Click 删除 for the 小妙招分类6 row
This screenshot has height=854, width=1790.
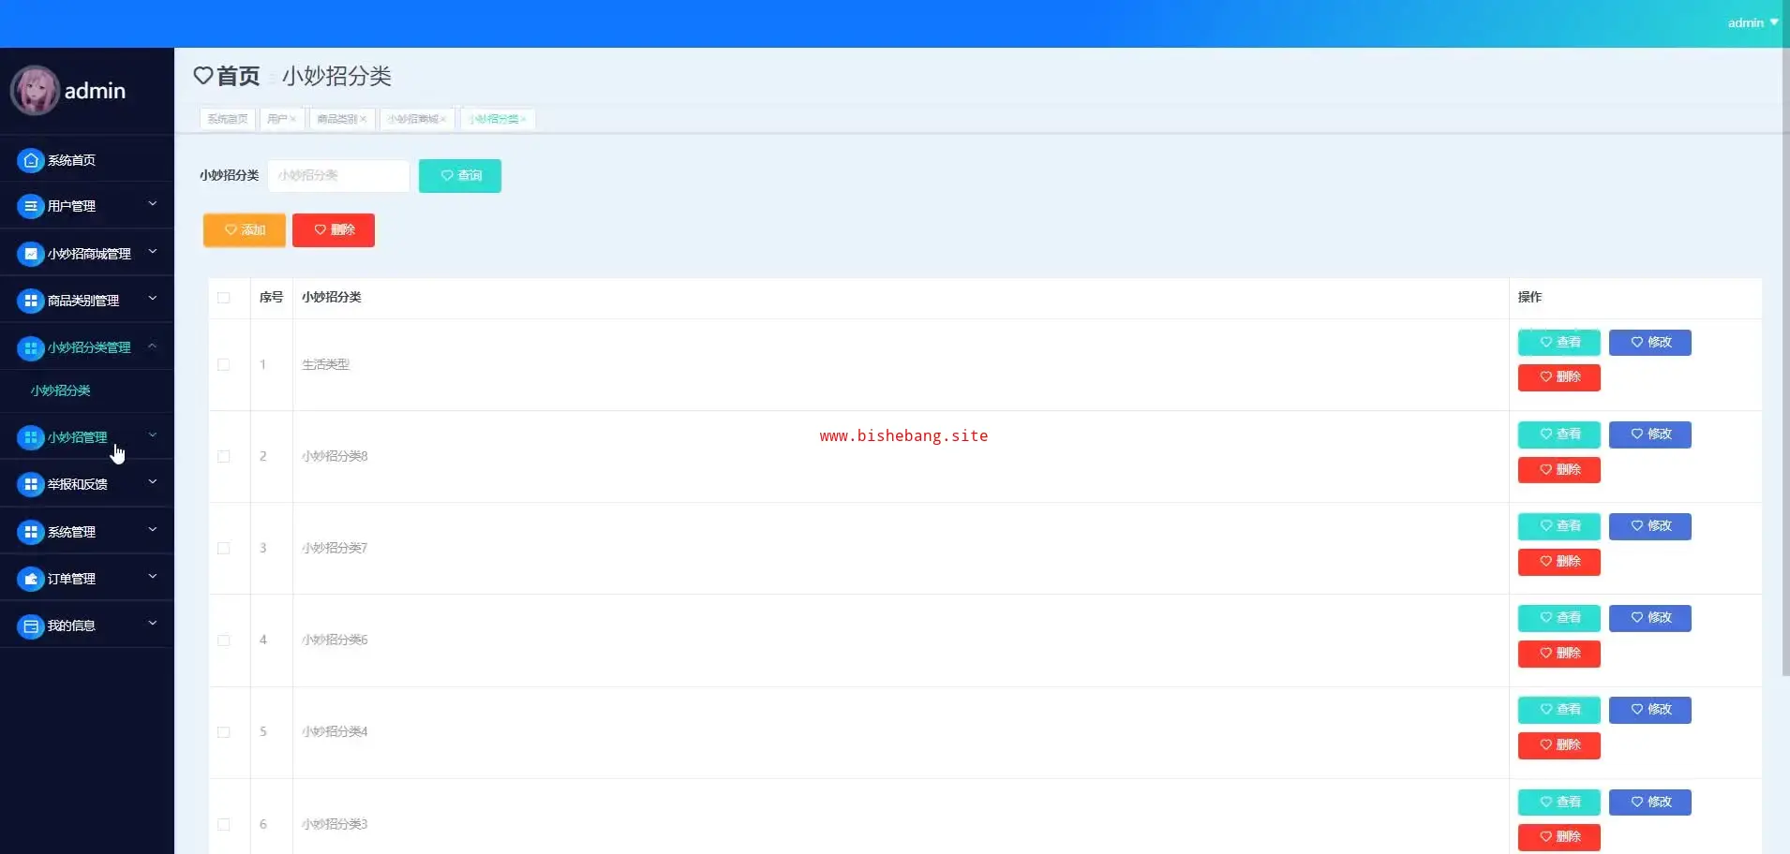coord(1559,654)
